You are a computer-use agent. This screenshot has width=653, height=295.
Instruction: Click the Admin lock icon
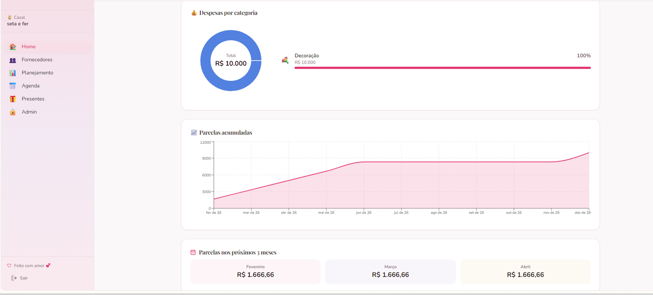tap(13, 112)
